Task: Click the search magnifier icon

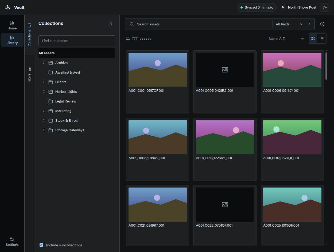Action: tap(132, 24)
